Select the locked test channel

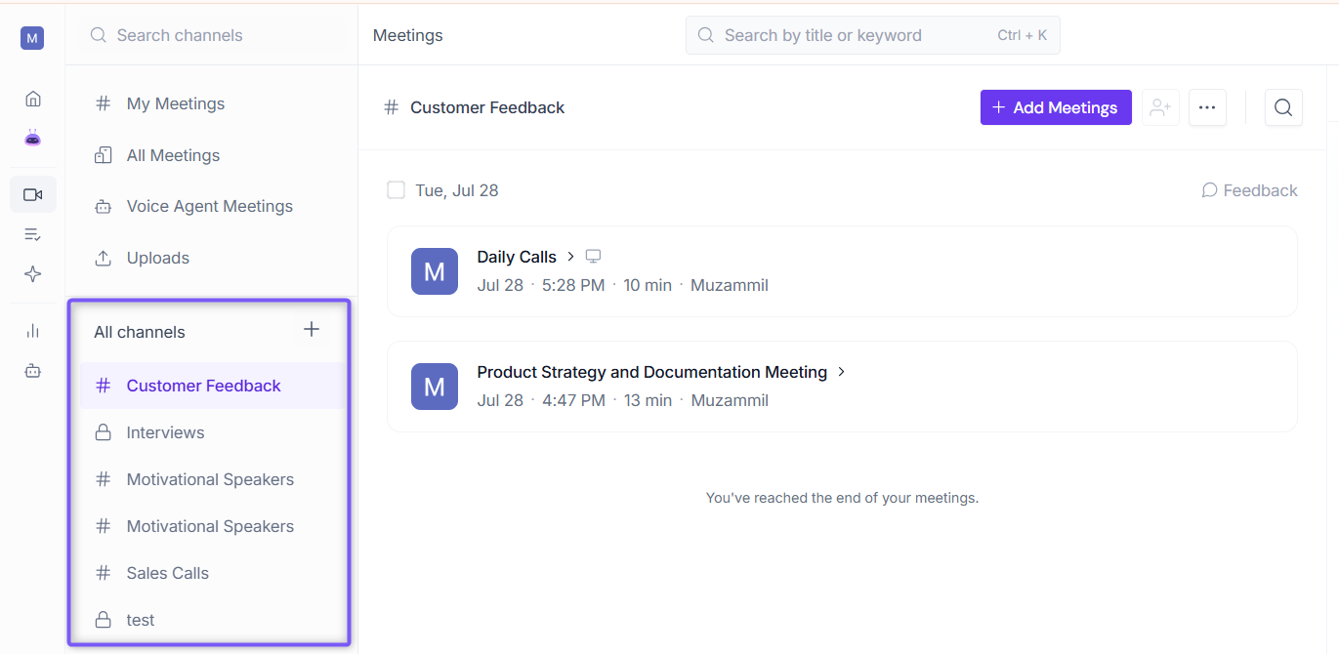[211, 620]
